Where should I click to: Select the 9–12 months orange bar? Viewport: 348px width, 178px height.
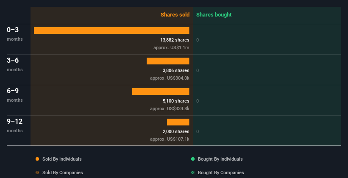tap(178, 122)
